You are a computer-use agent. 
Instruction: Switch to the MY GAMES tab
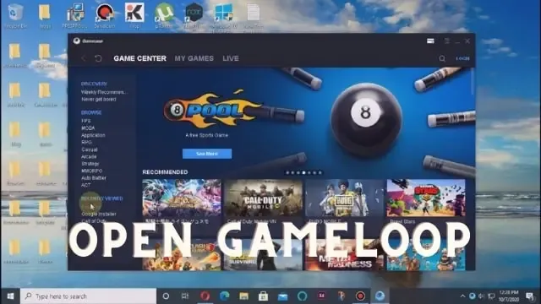pos(194,58)
